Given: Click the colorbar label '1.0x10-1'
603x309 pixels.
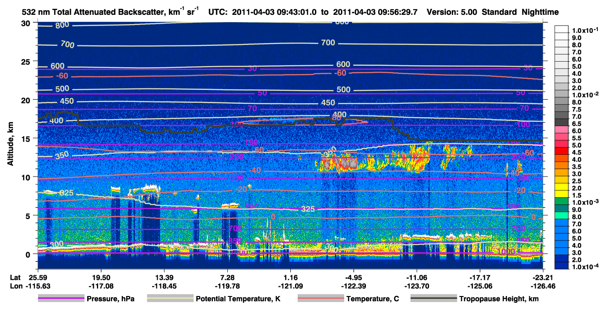Looking at the screenshot, I should pyautogui.click(x=584, y=30).
